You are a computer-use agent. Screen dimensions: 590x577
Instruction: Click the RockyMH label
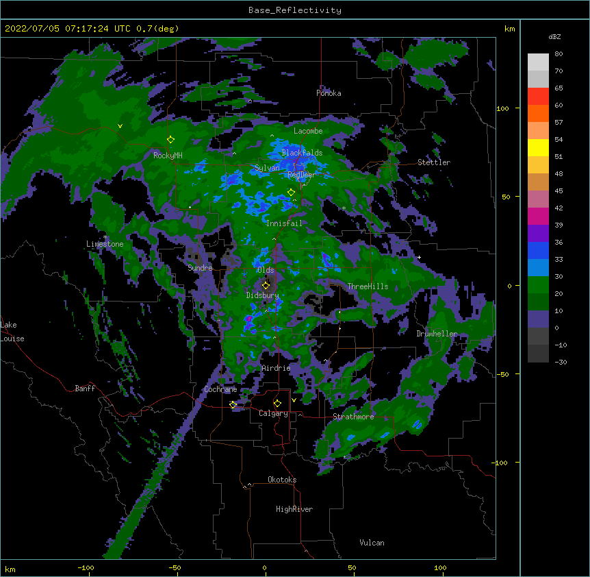(x=168, y=156)
